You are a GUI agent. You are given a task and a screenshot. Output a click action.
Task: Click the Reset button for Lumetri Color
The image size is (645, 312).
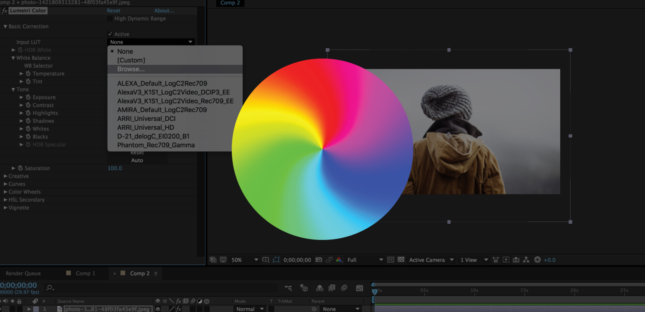114,10
